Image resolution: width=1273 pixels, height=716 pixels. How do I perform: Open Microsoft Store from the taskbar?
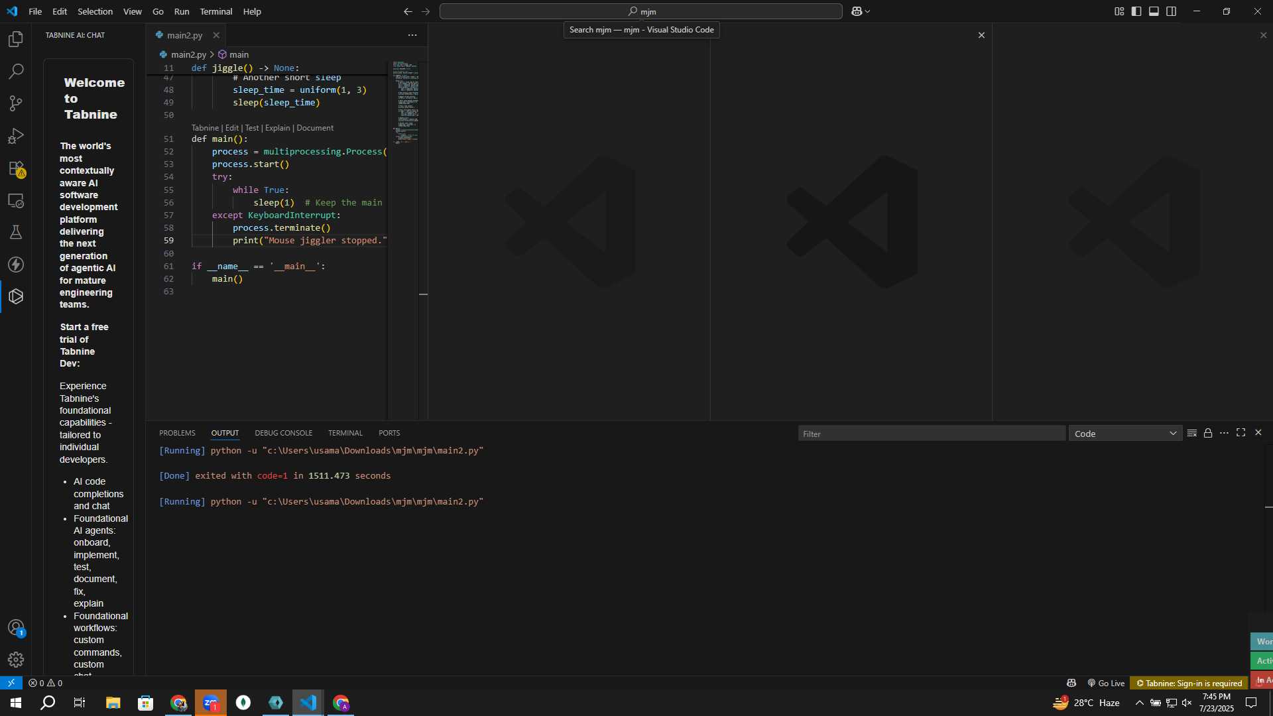click(x=145, y=703)
